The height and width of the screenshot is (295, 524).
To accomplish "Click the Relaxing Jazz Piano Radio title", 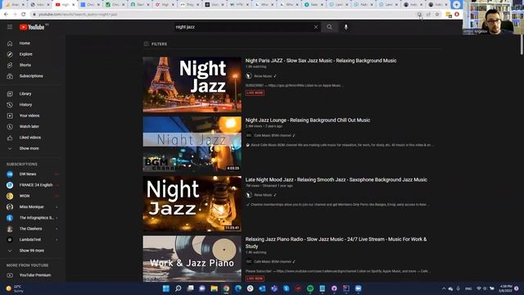I will pyautogui.click(x=336, y=243).
